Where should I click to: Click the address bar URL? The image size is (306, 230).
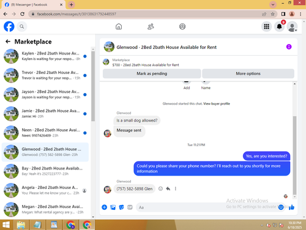[76, 14]
